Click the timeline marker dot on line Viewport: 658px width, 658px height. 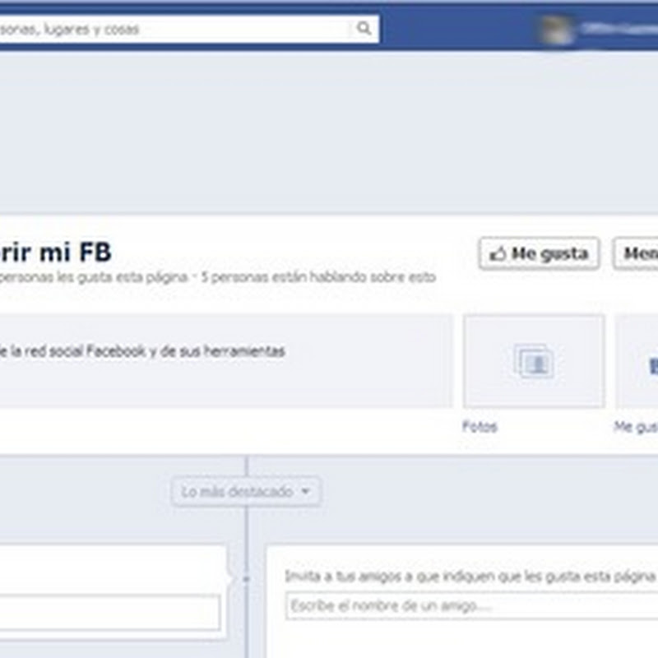tap(246, 579)
